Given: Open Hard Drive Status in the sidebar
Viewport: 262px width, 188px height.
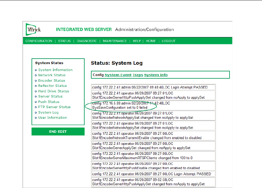Looking at the screenshot, I should pos(54,91).
